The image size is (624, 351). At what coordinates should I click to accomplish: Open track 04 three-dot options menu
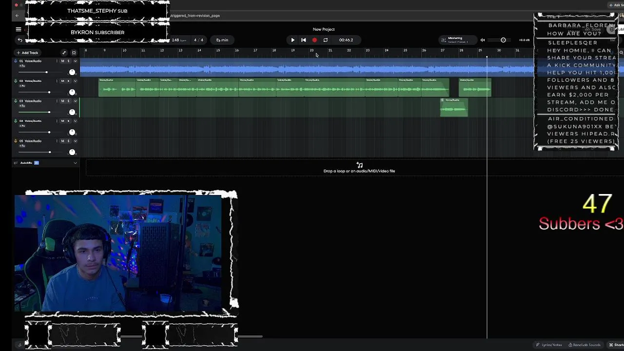(57, 121)
